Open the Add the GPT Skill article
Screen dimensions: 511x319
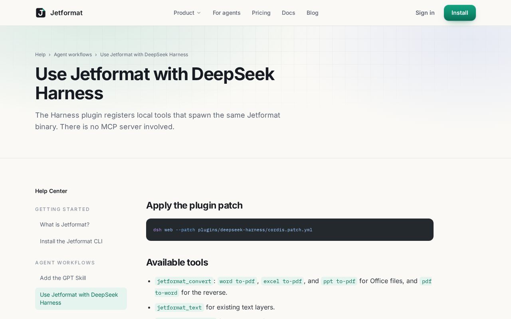(81, 278)
